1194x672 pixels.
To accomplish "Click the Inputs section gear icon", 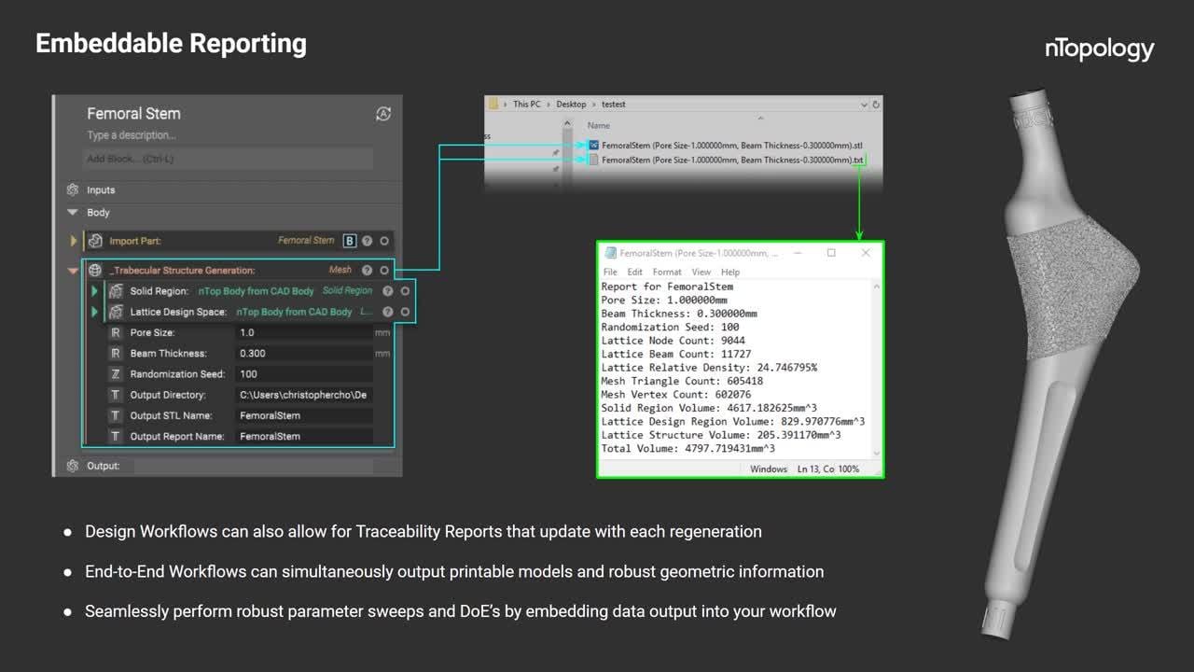I will click(73, 189).
